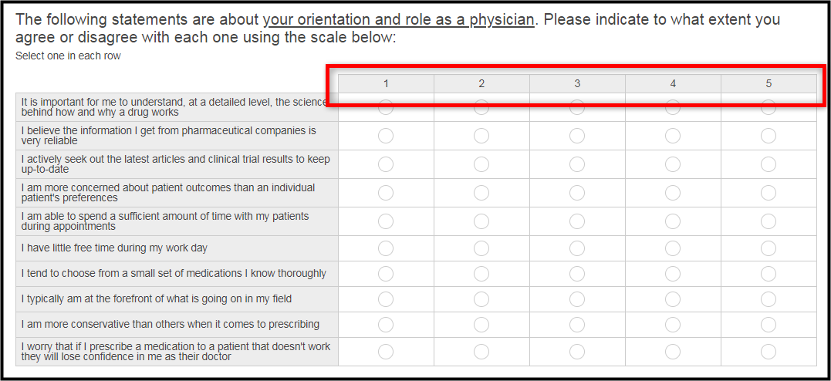
Task: Choose rating 2 for losing patient confidence
Action: coord(481,352)
